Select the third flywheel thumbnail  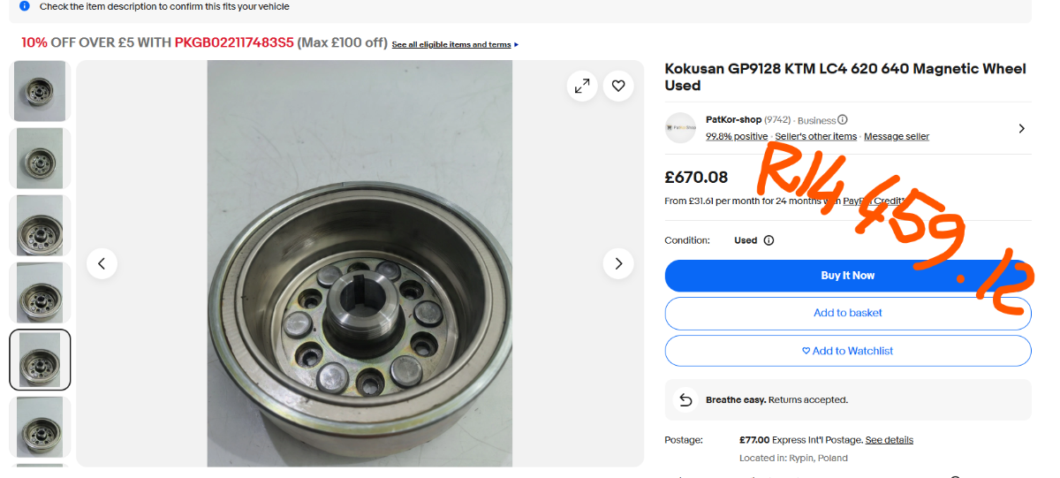click(x=40, y=225)
